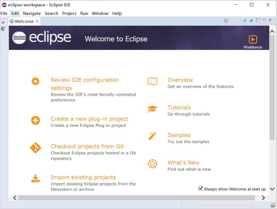Navigate back using the left arrow icon

232,21
